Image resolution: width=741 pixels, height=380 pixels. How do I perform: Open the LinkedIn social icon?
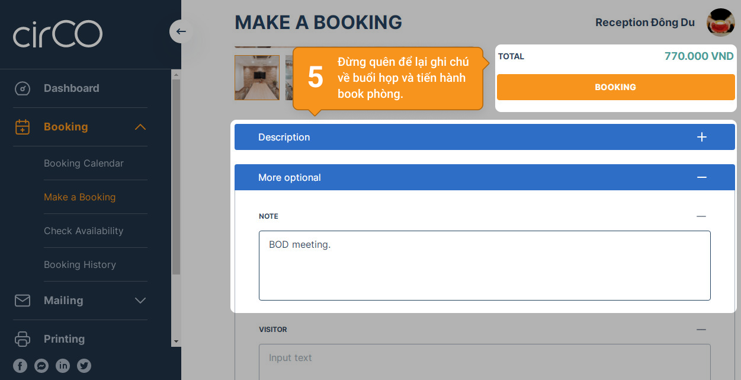[63, 366]
